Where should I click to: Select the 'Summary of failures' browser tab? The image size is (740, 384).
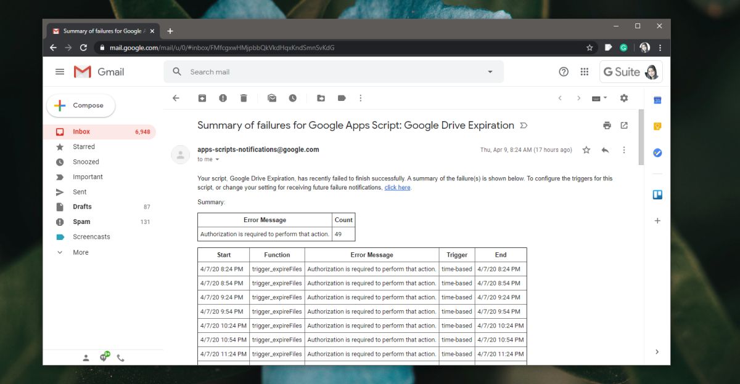point(104,31)
